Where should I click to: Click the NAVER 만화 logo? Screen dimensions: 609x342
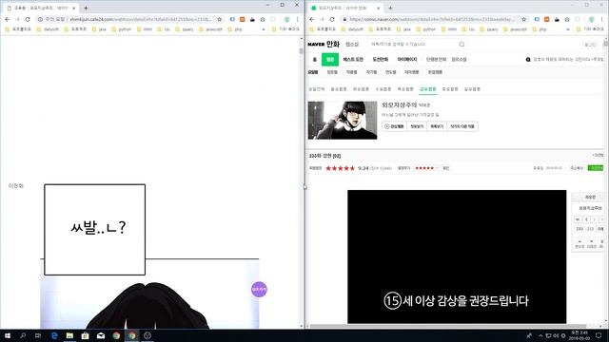(x=324, y=45)
